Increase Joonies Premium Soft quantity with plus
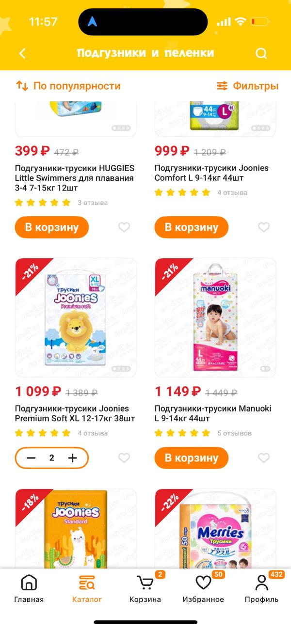The image size is (291, 630). click(73, 458)
